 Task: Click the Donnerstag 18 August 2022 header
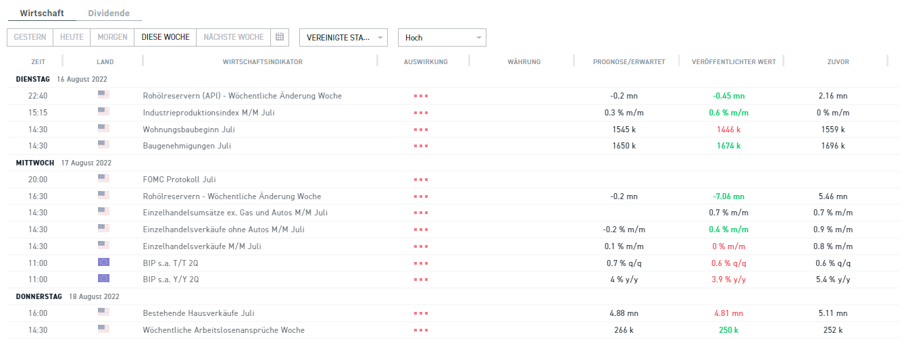68,296
